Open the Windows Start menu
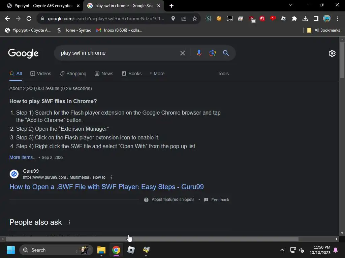 (x=11, y=250)
